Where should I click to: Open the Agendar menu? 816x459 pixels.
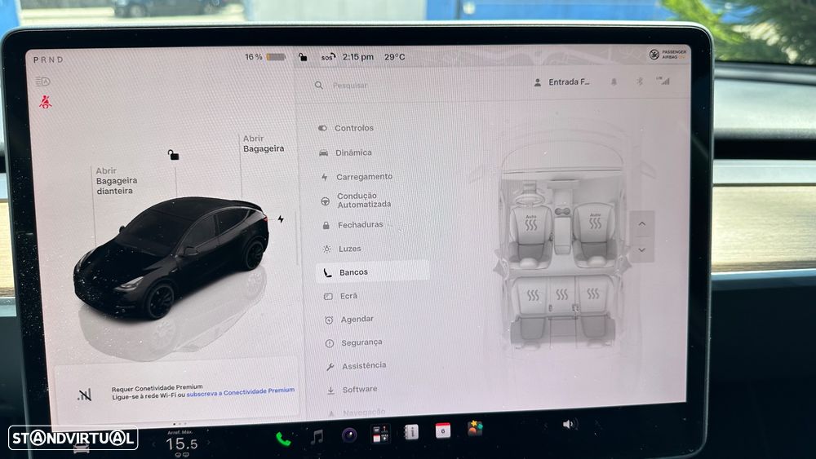coord(349,319)
